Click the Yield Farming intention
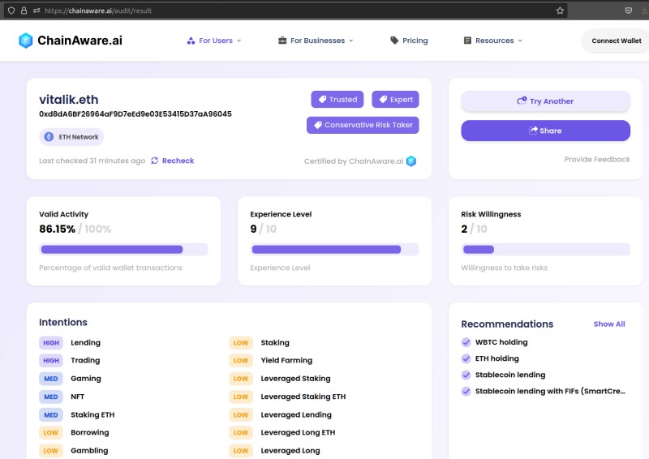 click(286, 361)
